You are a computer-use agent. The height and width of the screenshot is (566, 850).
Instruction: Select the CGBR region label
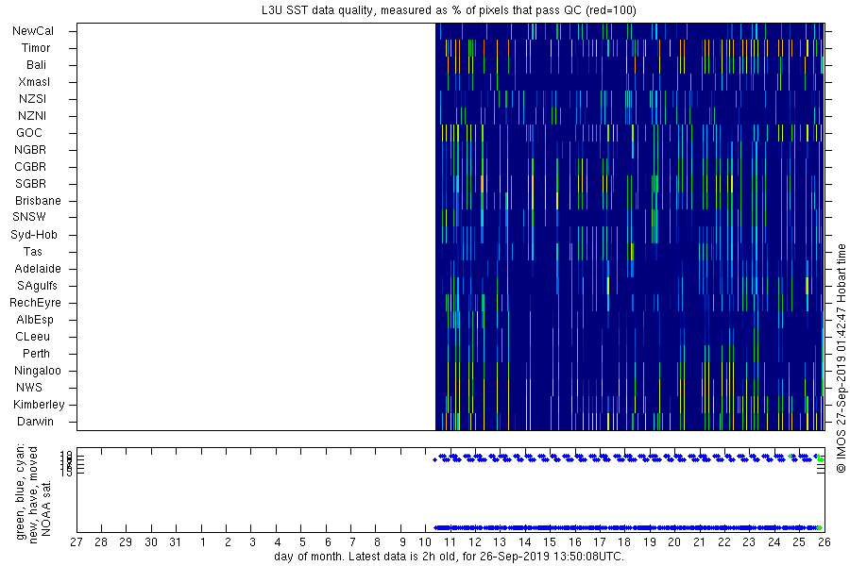pyautogui.click(x=30, y=167)
